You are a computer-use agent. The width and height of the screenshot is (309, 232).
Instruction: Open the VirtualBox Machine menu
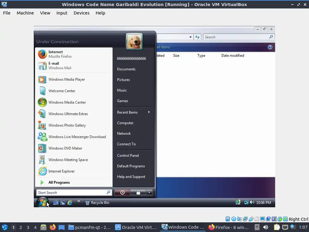pyautogui.click(x=25, y=13)
